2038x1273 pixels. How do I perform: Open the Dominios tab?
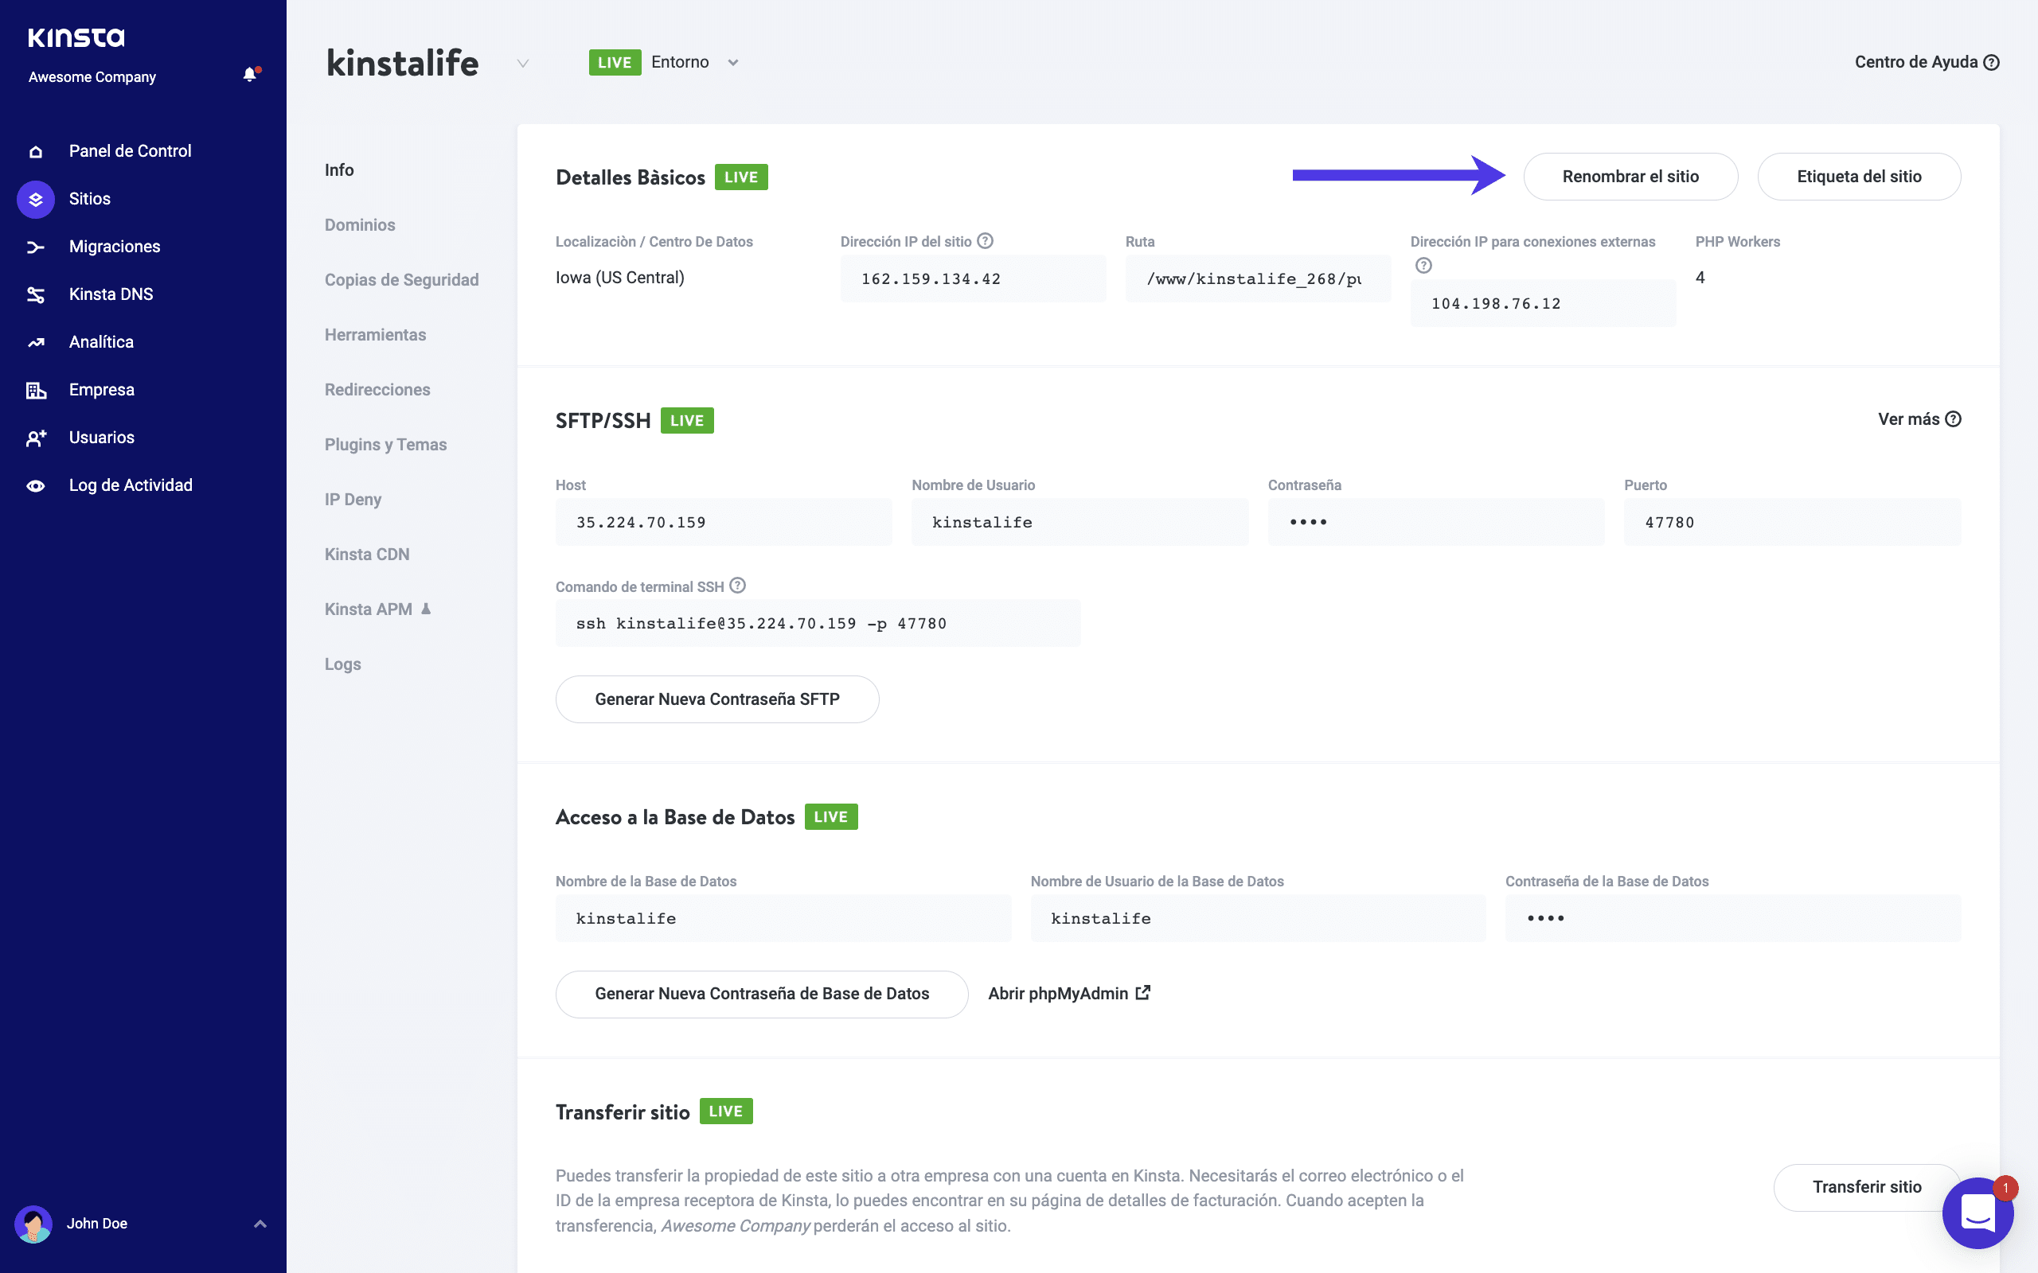click(x=360, y=225)
